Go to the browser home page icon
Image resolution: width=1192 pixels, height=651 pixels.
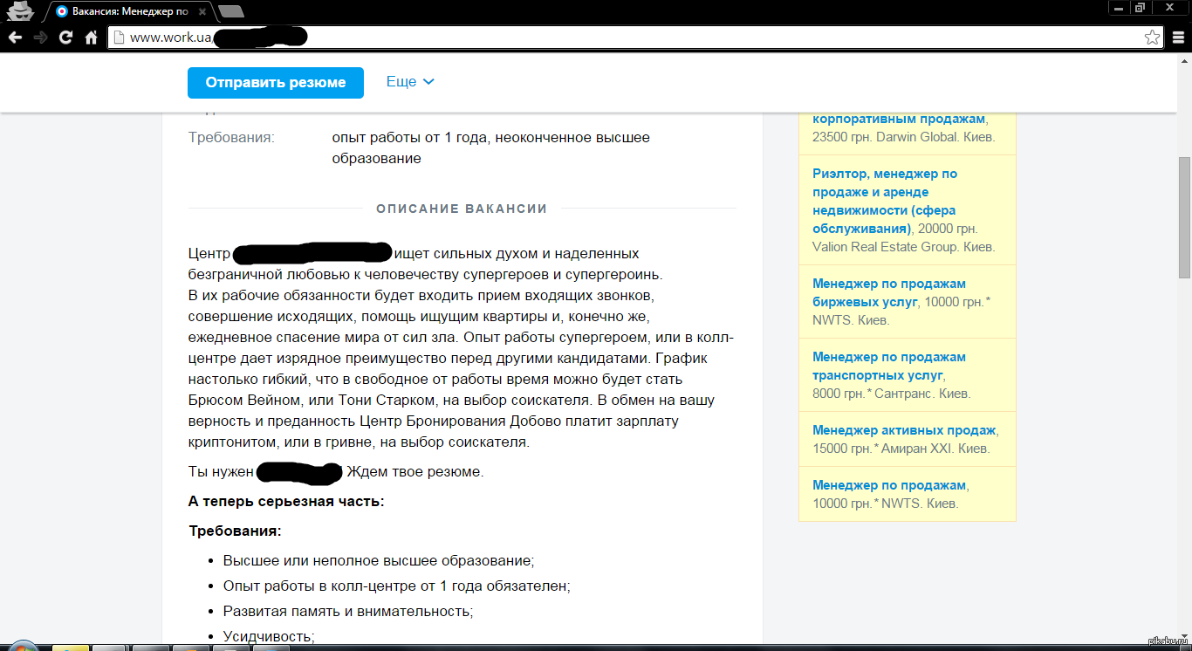pos(91,38)
